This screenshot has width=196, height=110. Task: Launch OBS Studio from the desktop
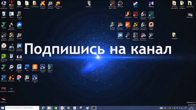point(120,4)
